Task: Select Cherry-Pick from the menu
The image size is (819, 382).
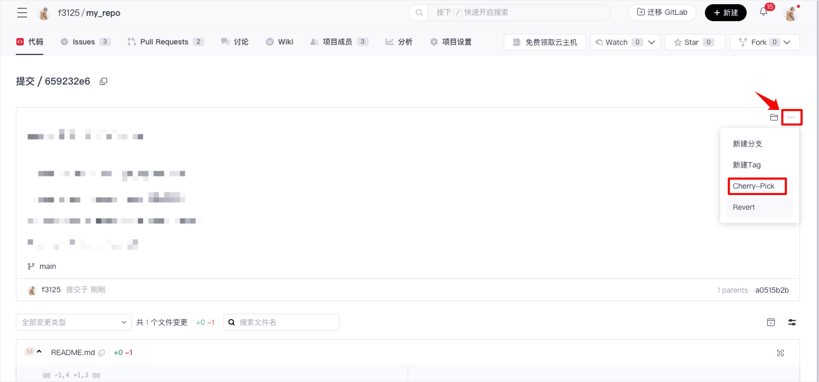Action: tap(756, 186)
